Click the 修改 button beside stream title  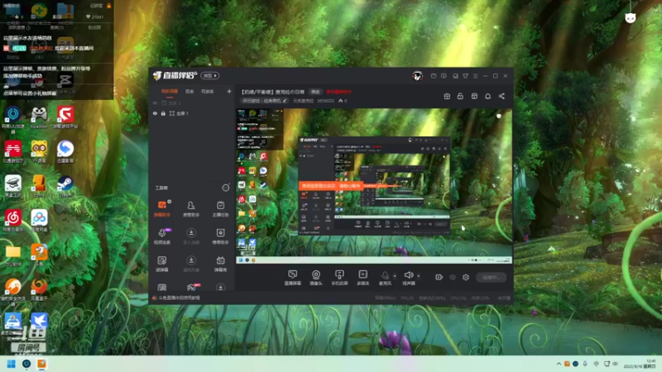[x=315, y=92]
